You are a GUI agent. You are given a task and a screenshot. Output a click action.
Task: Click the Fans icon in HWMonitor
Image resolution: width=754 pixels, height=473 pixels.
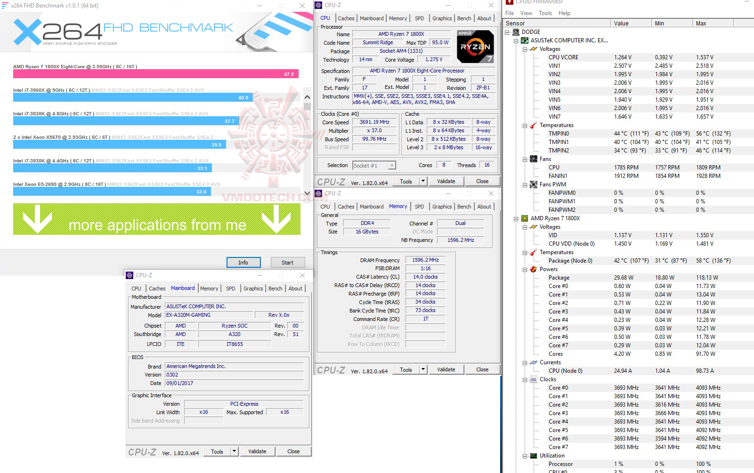click(534, 159)
